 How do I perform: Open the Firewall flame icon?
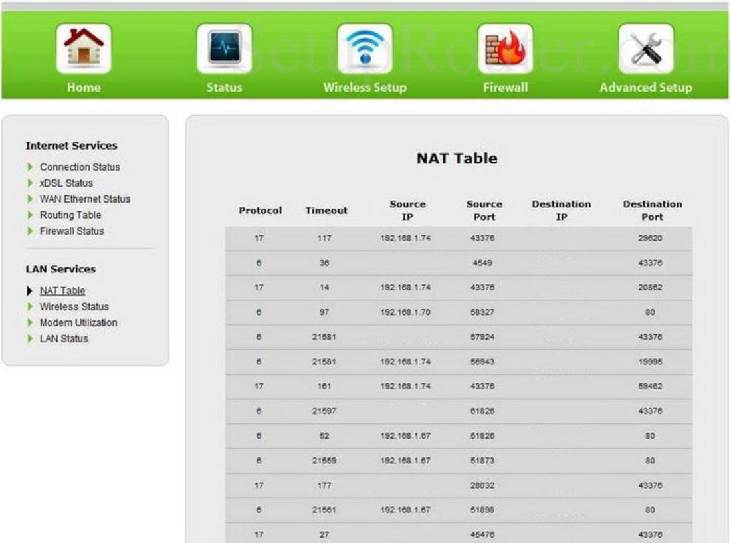(505, 49)
